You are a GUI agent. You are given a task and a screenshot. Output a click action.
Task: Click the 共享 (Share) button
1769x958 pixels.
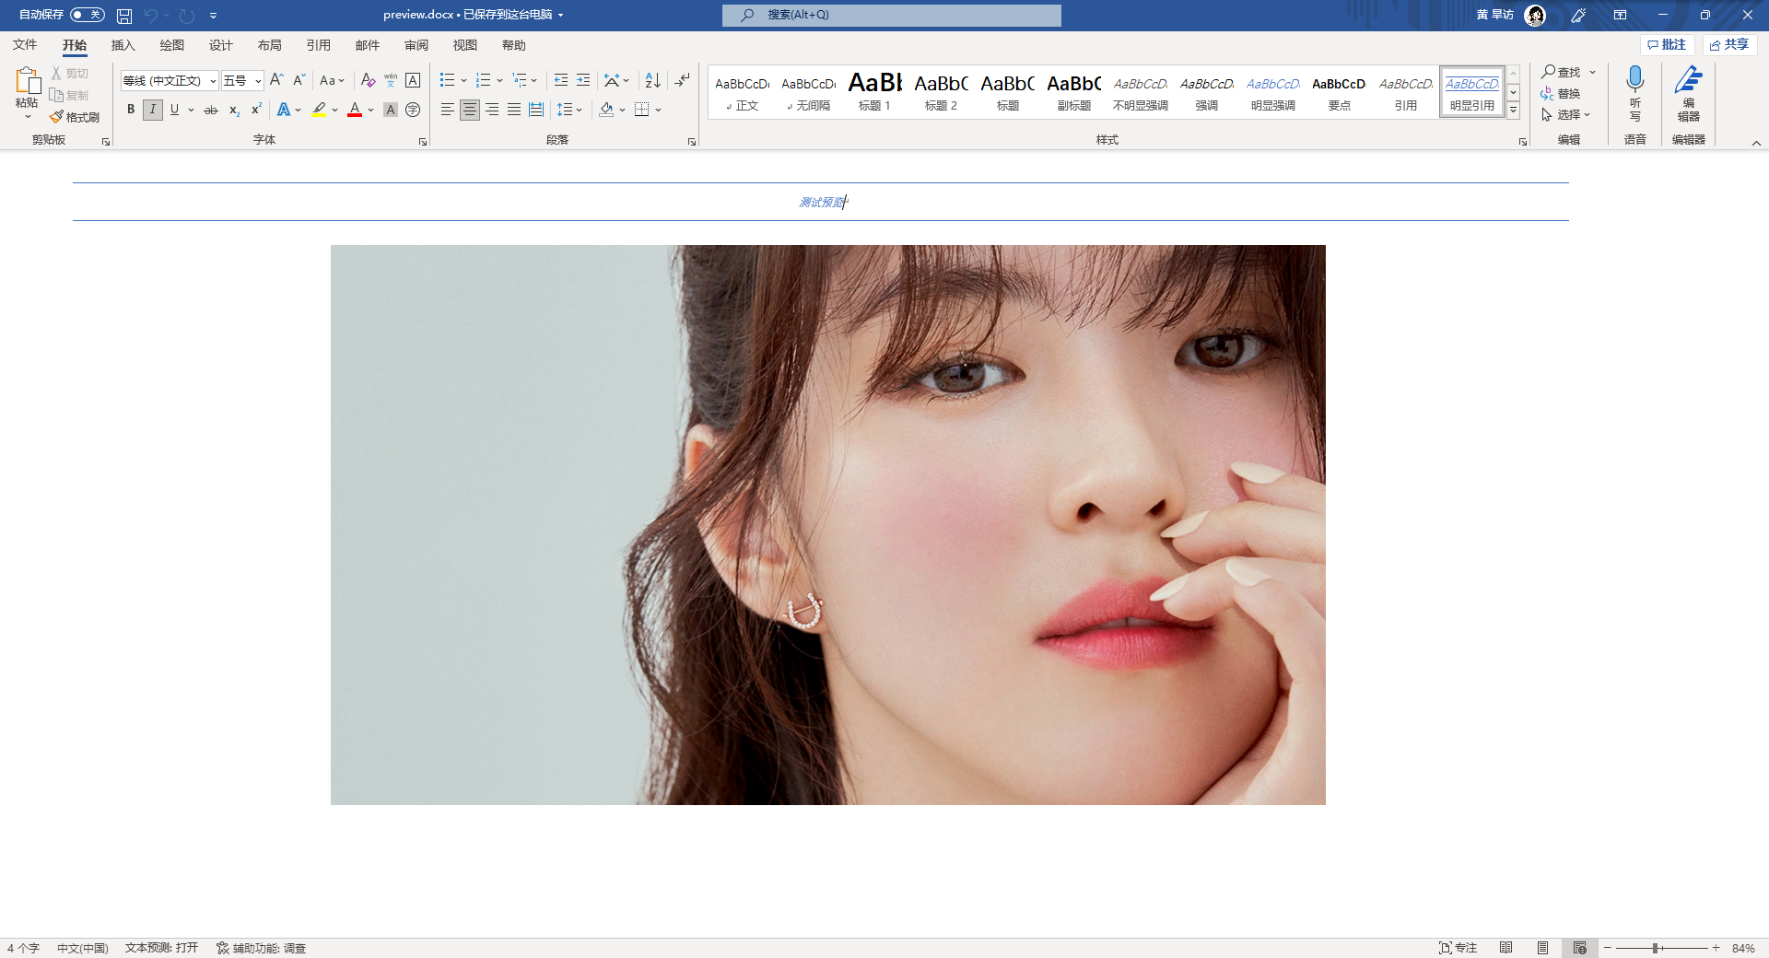(x=1729, y=44)
